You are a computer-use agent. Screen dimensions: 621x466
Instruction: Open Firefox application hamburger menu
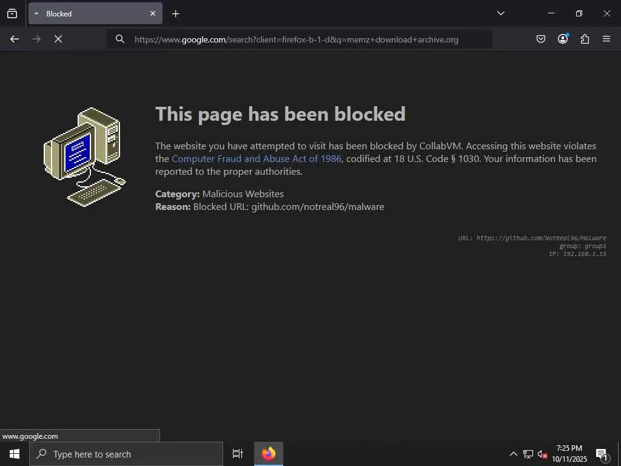pos(606,39)
